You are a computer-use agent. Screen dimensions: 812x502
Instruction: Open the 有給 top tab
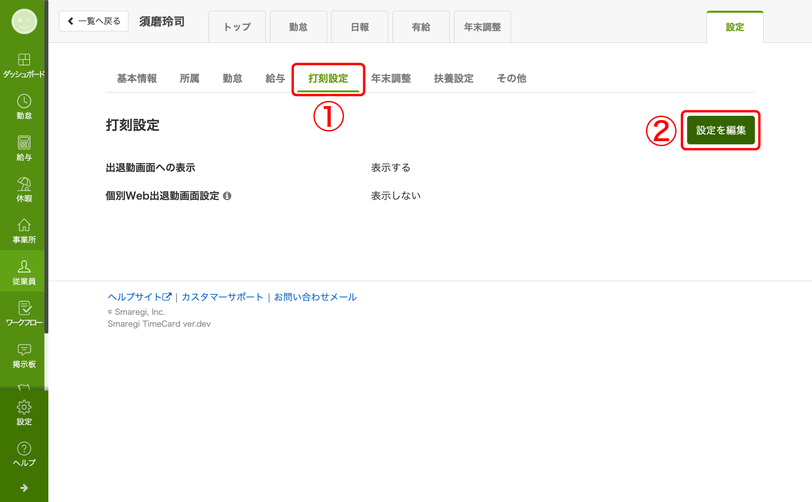tap(421, 27)
